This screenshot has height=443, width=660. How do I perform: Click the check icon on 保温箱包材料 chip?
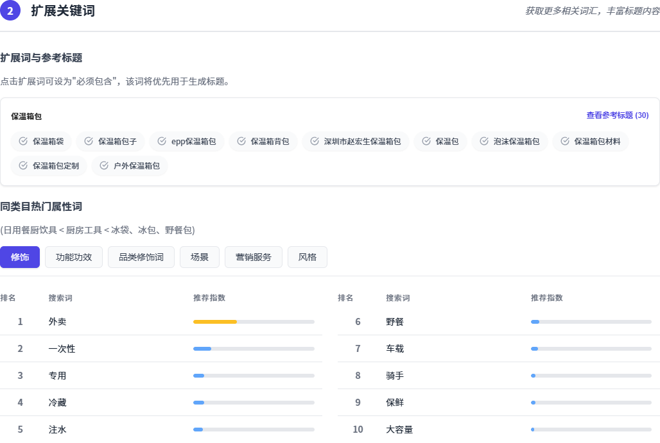click(x=565, y=142)
